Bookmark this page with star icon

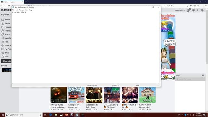(x=172, y=6)
